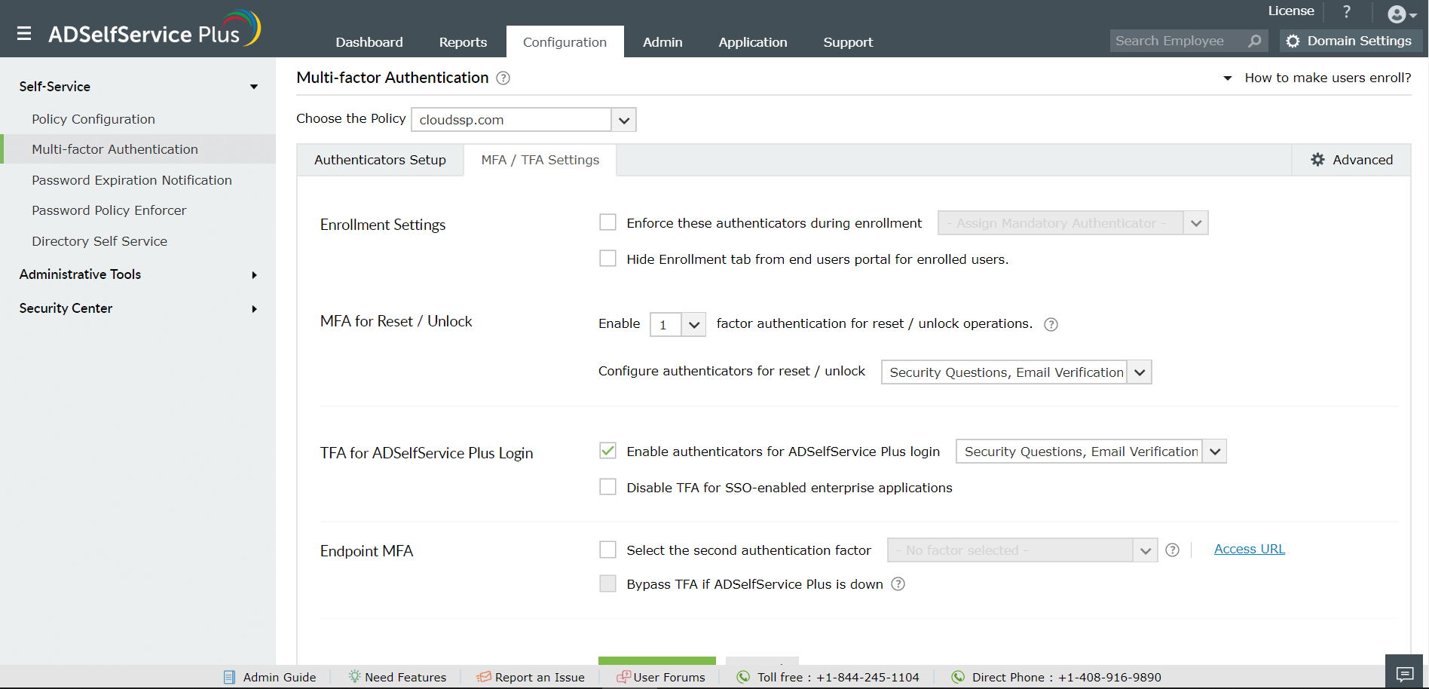Click the ADSelfService Plus logo
Viewport: 1429px width, 689px height.
click(x=155, y=30)
